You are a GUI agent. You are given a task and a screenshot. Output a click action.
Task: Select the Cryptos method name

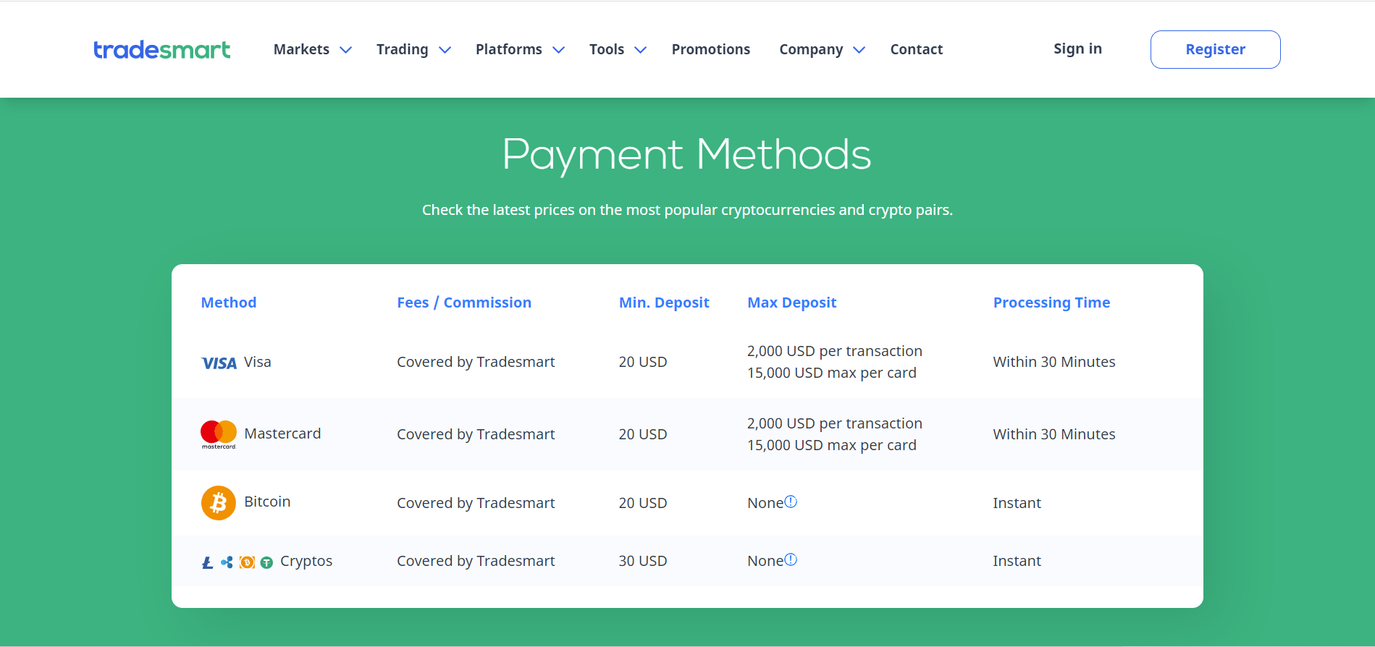click(306, 561)
